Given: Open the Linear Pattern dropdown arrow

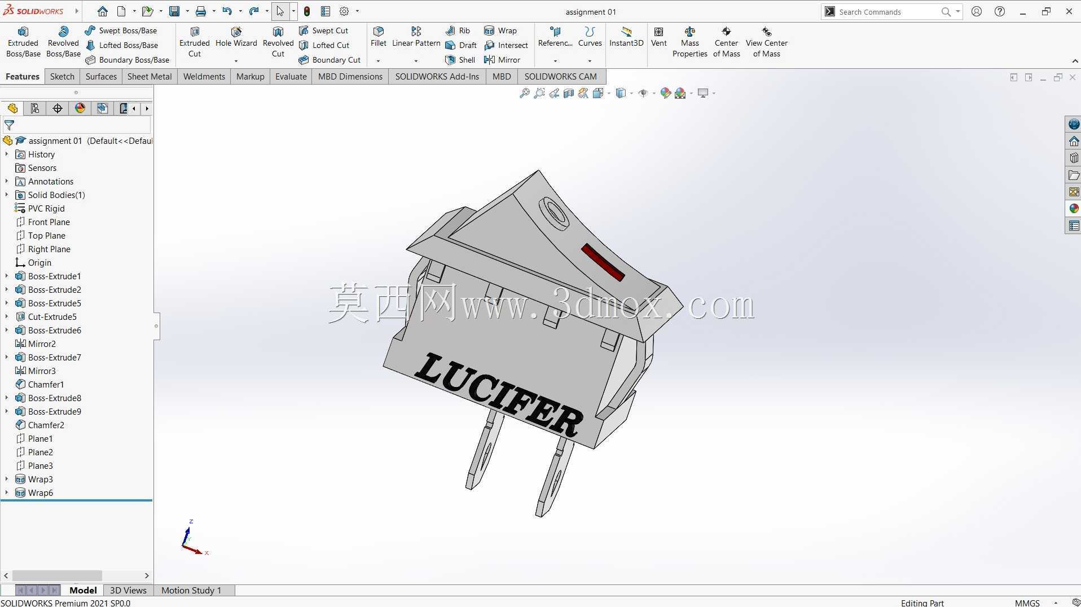Looking at the screenshot, I should pos(416,60).
